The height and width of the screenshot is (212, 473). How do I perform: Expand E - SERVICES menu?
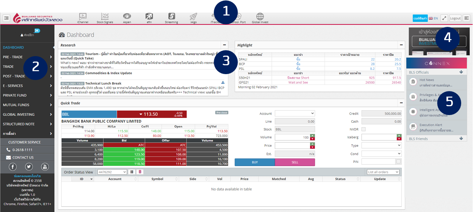click(x=27, y=86)
